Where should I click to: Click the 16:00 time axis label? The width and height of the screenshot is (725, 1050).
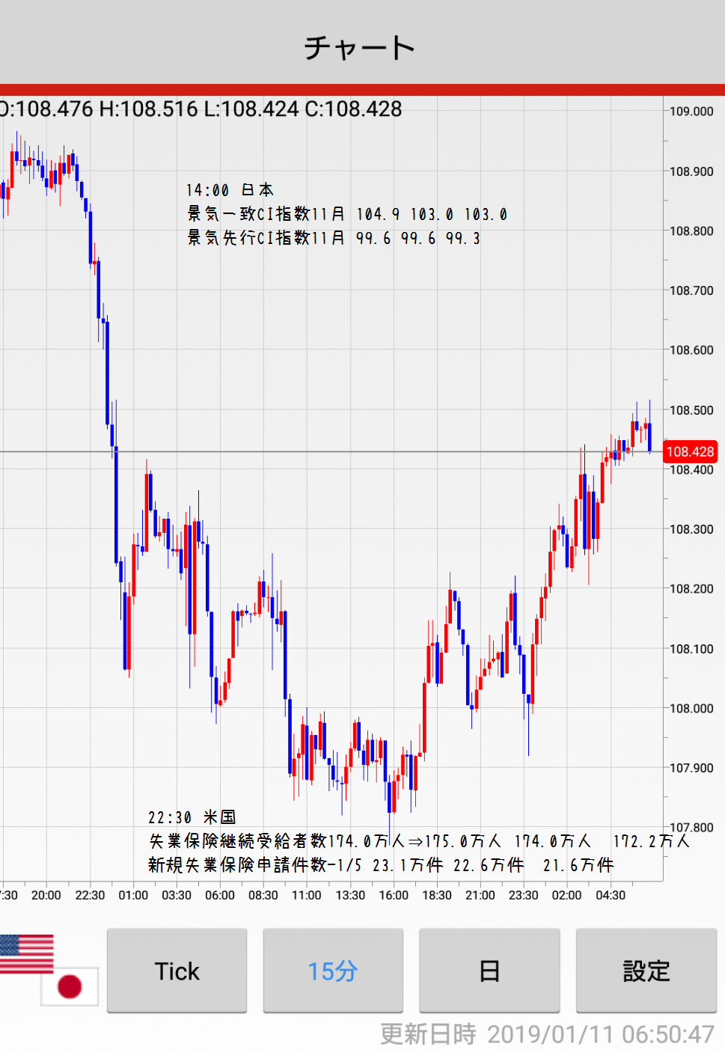394,895
